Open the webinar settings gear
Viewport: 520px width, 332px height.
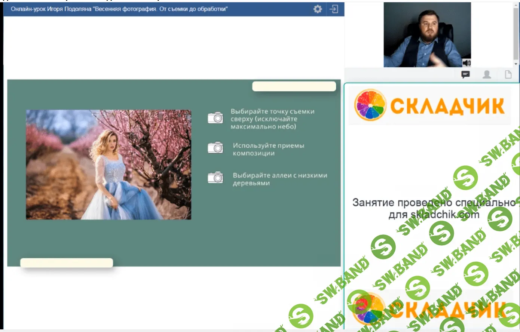[318, 9]
